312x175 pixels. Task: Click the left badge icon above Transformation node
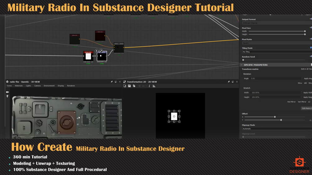(x=97, y=51)
